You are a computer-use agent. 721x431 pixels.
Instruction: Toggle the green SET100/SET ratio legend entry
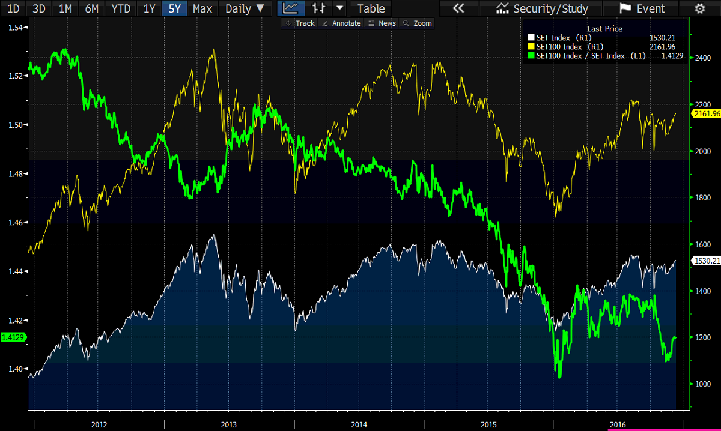tap(531, 55)
